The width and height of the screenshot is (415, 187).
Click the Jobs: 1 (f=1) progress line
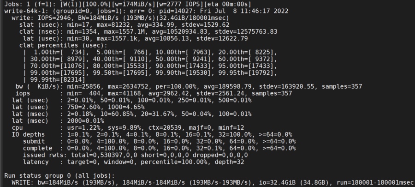pos(128,4)
